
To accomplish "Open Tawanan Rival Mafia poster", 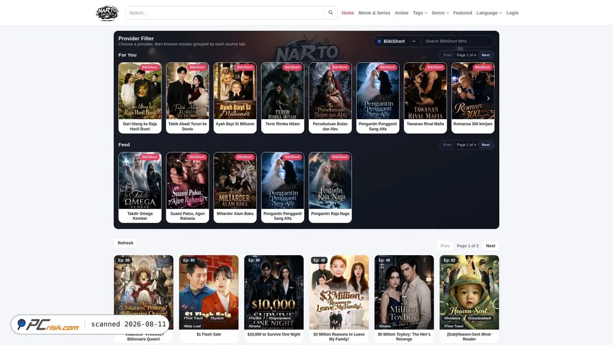I will click(425, 91).
